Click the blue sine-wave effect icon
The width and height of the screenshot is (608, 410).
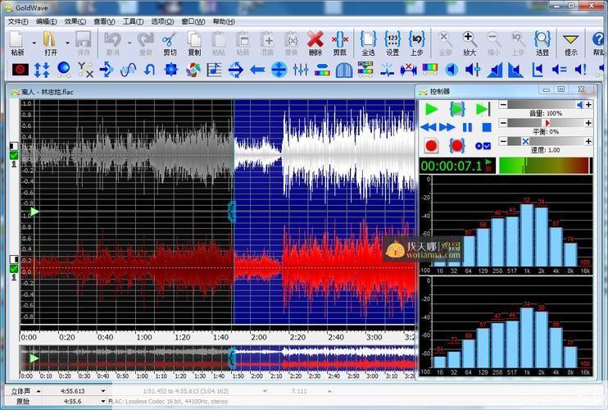click(x=128, y=70)
